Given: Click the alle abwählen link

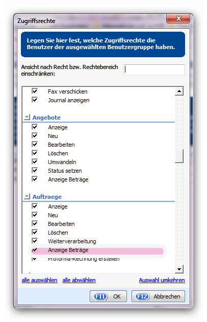Looking at the screenshot, I should 79,280.
